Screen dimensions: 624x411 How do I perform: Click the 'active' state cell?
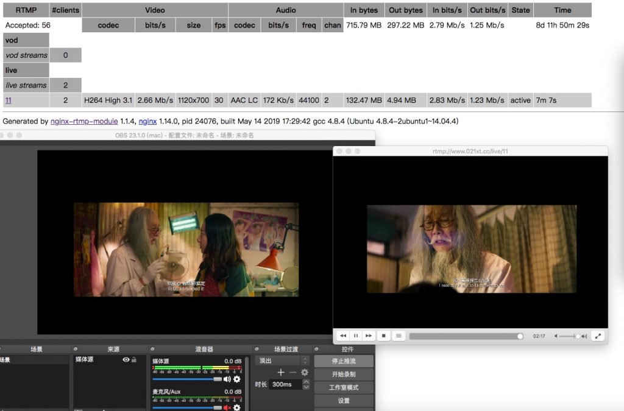(x=520, y=100)
